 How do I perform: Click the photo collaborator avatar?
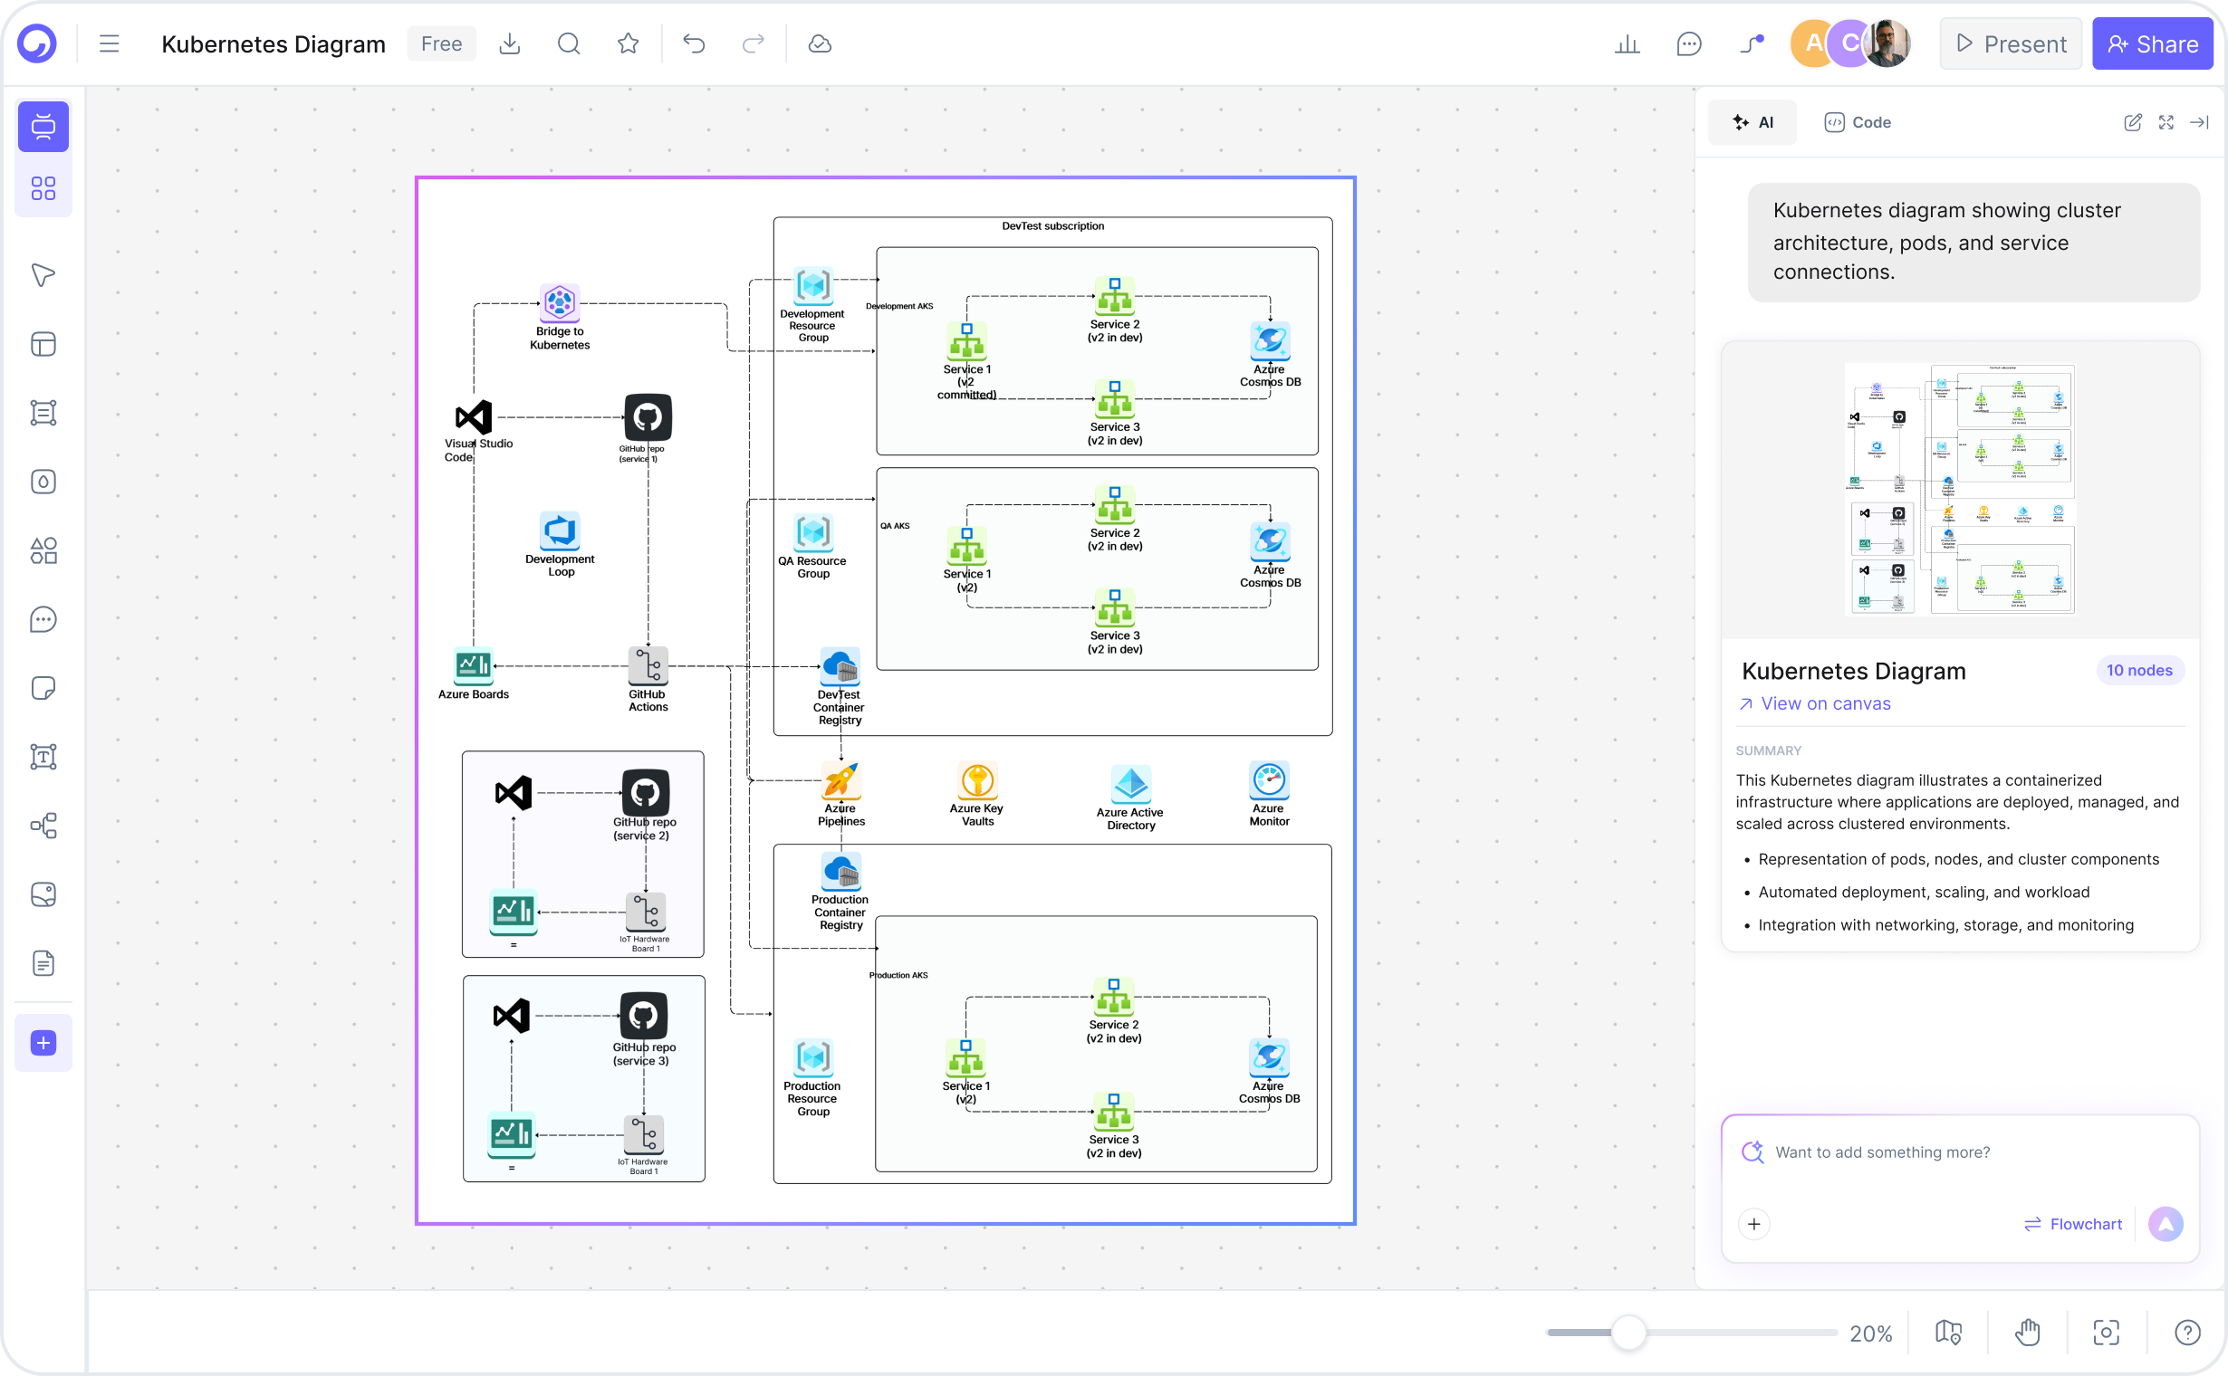pos(1887,43)
